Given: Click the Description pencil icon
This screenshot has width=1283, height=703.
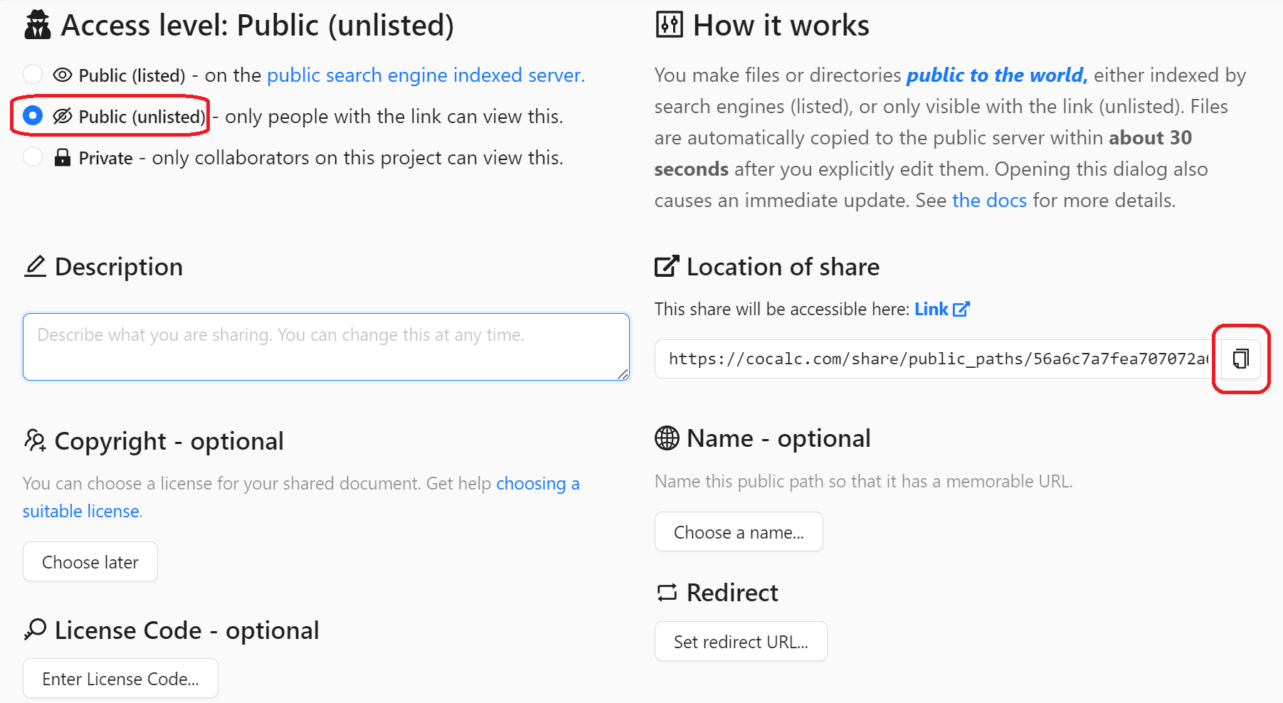Looking at the screenshot, I should [35, 267].
